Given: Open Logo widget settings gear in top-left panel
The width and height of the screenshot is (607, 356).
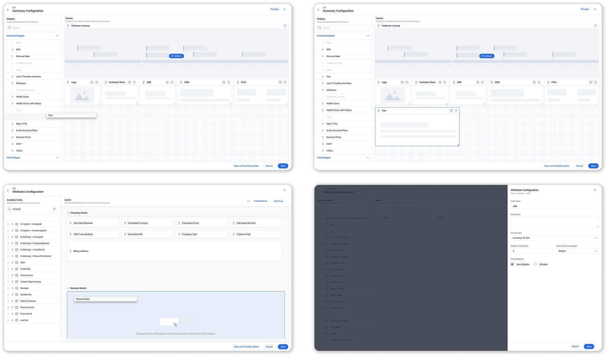Looking at the screenshot, I should 92,82.
